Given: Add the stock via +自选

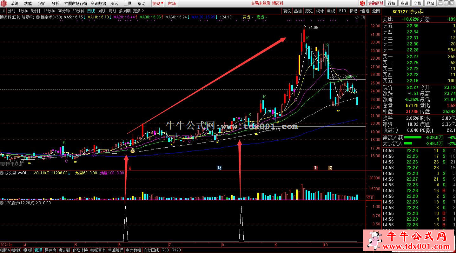Looking at the screenshot, I should (x=365, y=11).
